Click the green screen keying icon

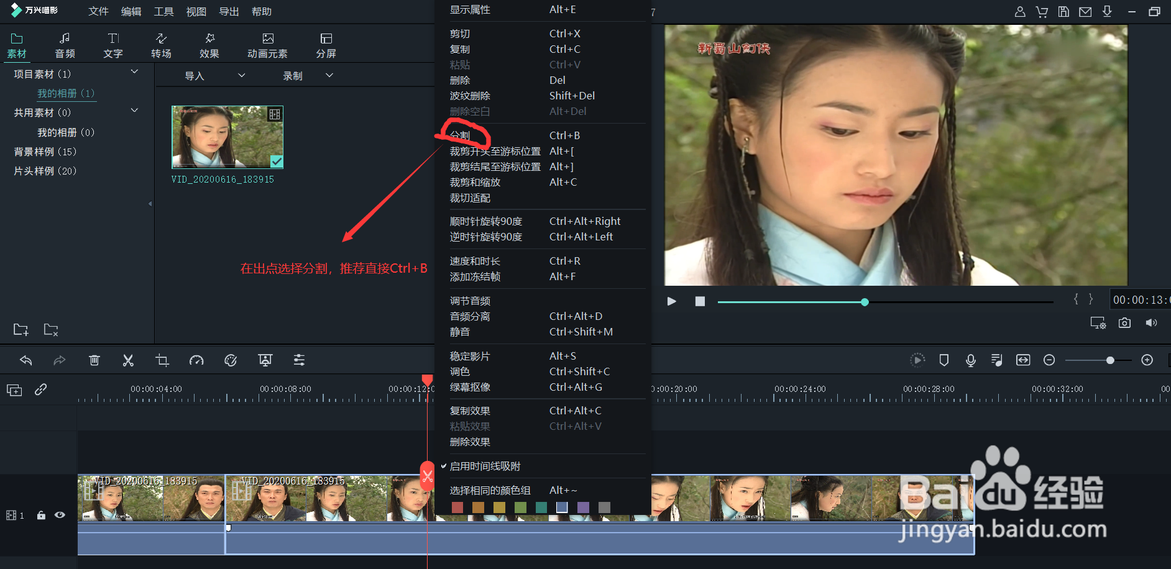265,360
